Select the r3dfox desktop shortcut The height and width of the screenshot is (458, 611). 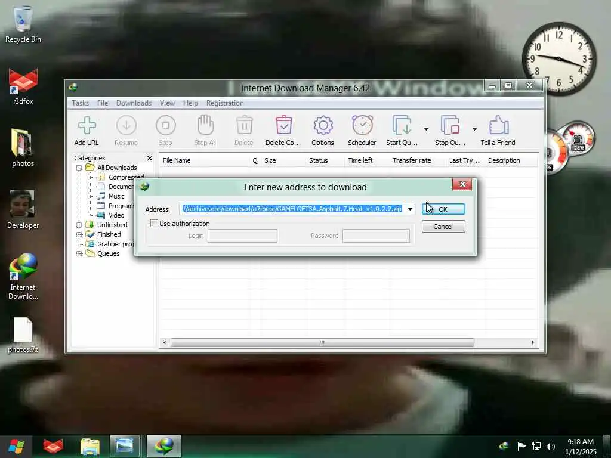point(23,86)
